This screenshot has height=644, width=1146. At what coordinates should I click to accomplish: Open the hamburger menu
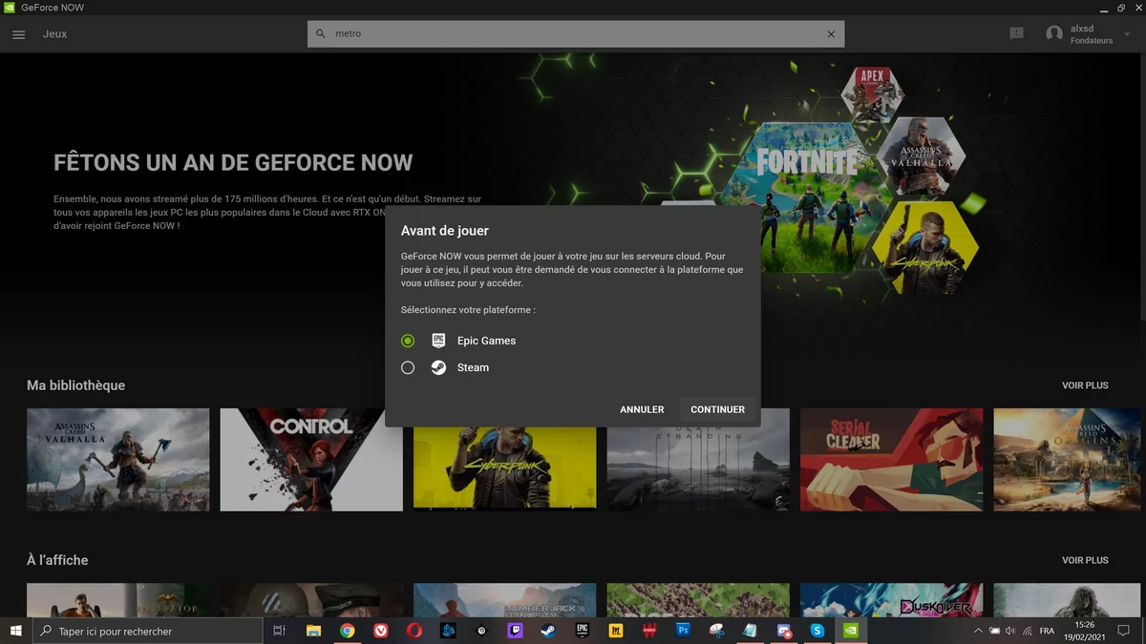pyautogui.click(x=19, y=34)
